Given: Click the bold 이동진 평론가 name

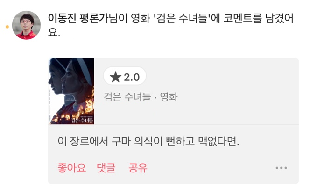Looking at the screenshot, I should [78, 18].
